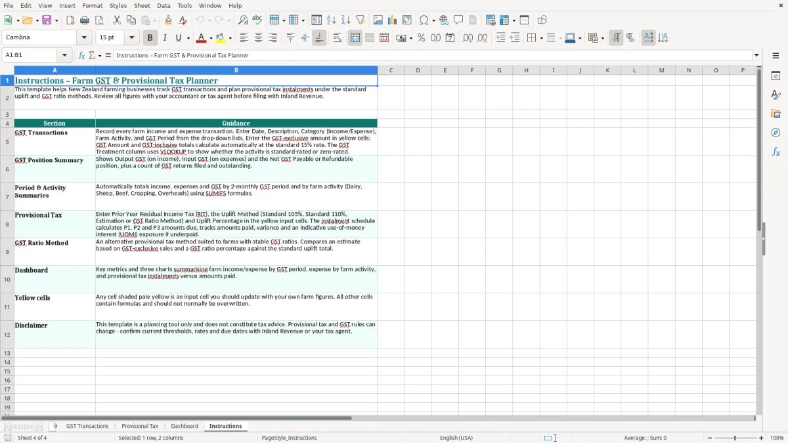Activate the Clone Formatting paintbrush
788x443 pixels.
[169, 20]
